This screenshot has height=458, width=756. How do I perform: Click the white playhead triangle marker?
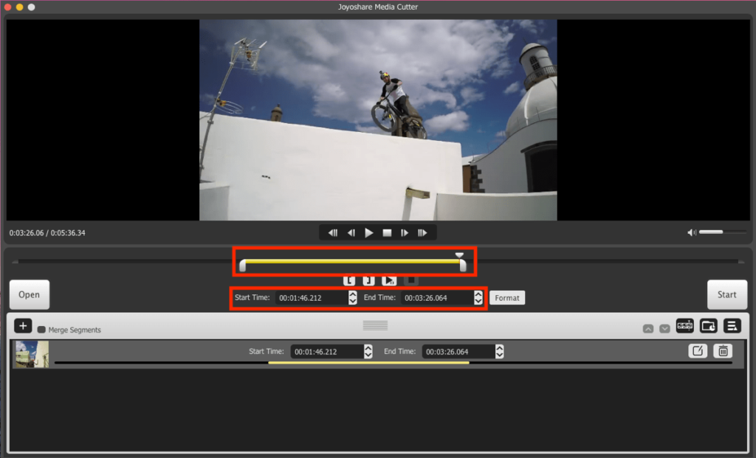click(x=459, y=255)
